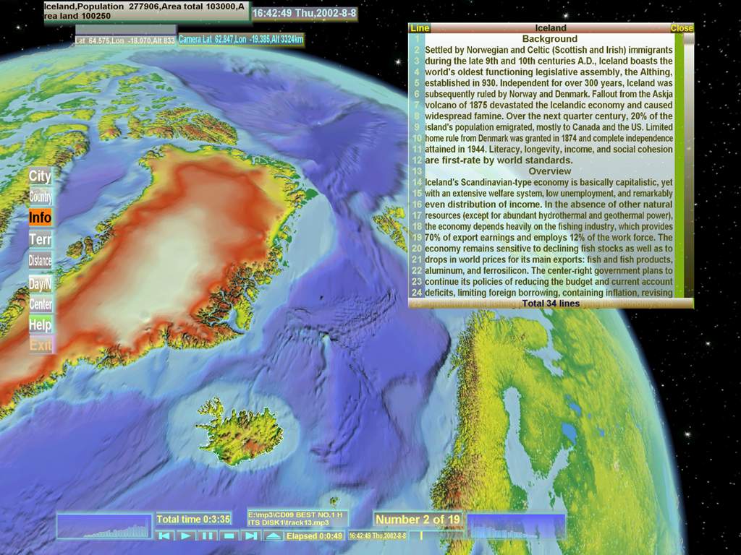This screenshot has width=741, height=555.
Task: Pause the music playback
Action: (x=207, y=535)
